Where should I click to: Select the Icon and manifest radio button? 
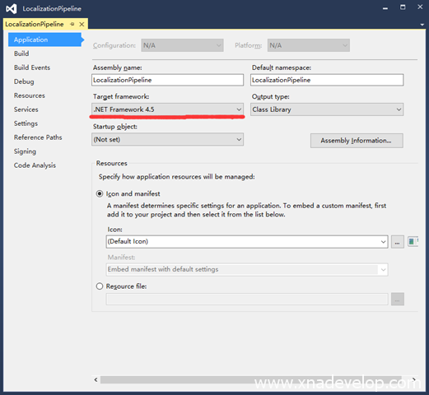click(x=100, y=193)
